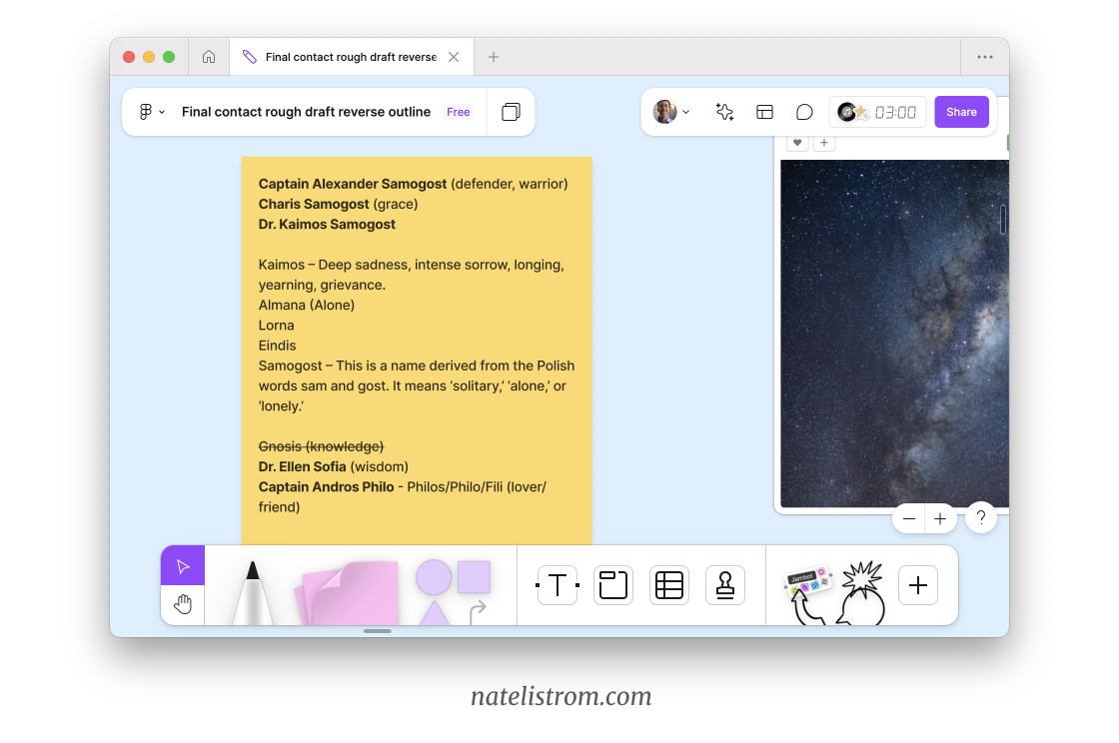Open the Stamp tool
The image size is (1119, 743).
pyautogui.click(x=725, y=585)
